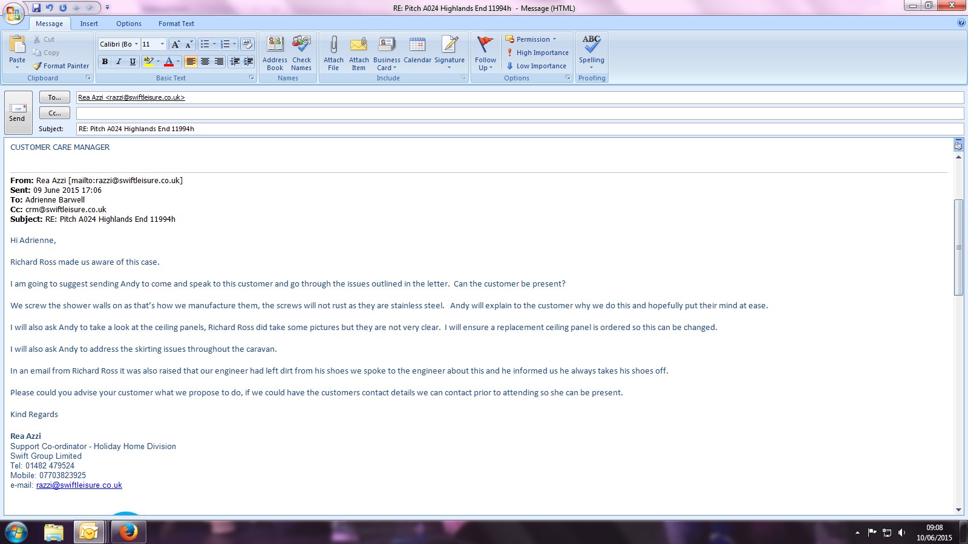Open the Address Book
The width and height of the screenshot is (968, 544).
tap(275, 53)
